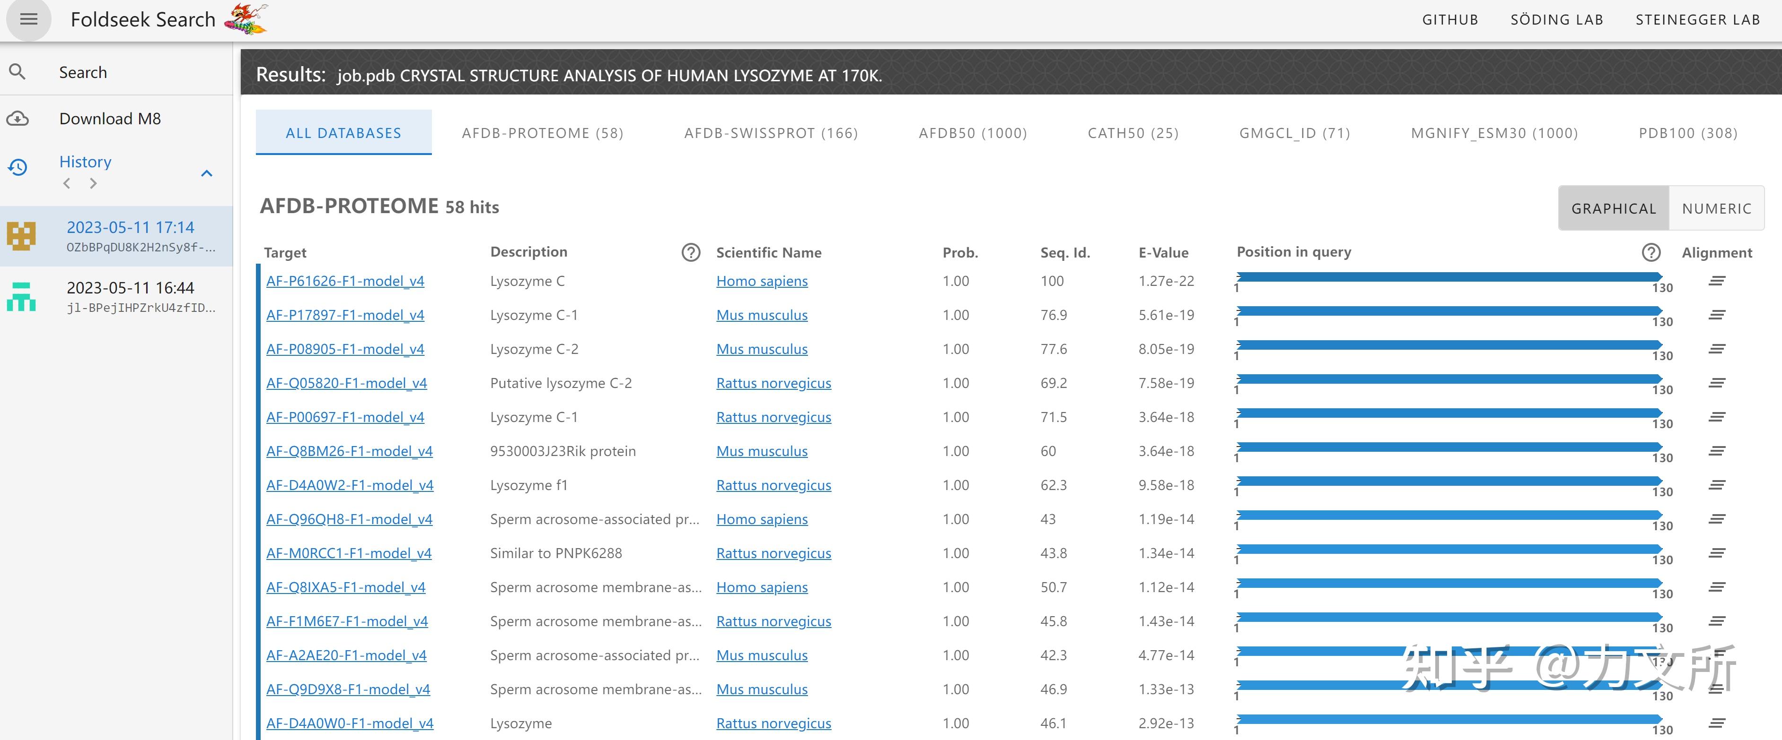This screenshot has width=1782, height=740.
Task: Click the Search magnifier icon in sidebar
Action: (18, 72)
